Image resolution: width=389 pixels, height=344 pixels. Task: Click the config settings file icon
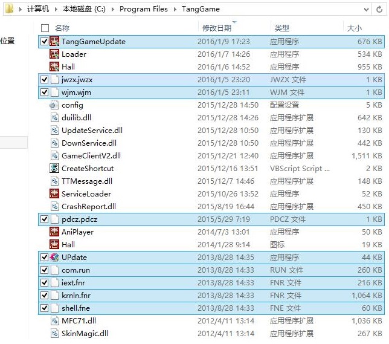54,105
